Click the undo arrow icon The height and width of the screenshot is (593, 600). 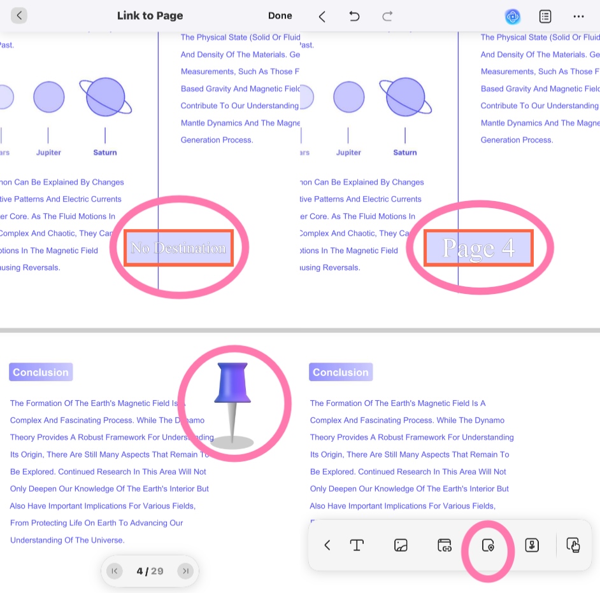354,16
